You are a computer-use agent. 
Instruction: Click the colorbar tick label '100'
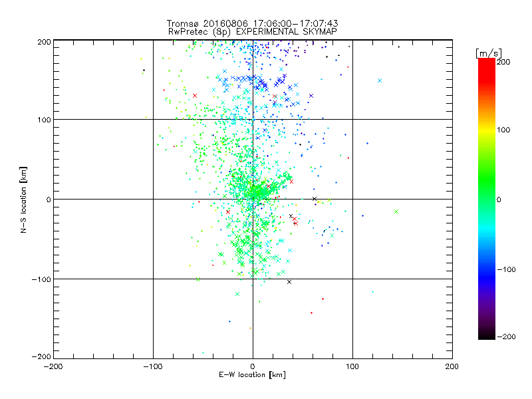pyautogui.click(x=503, y=130)
